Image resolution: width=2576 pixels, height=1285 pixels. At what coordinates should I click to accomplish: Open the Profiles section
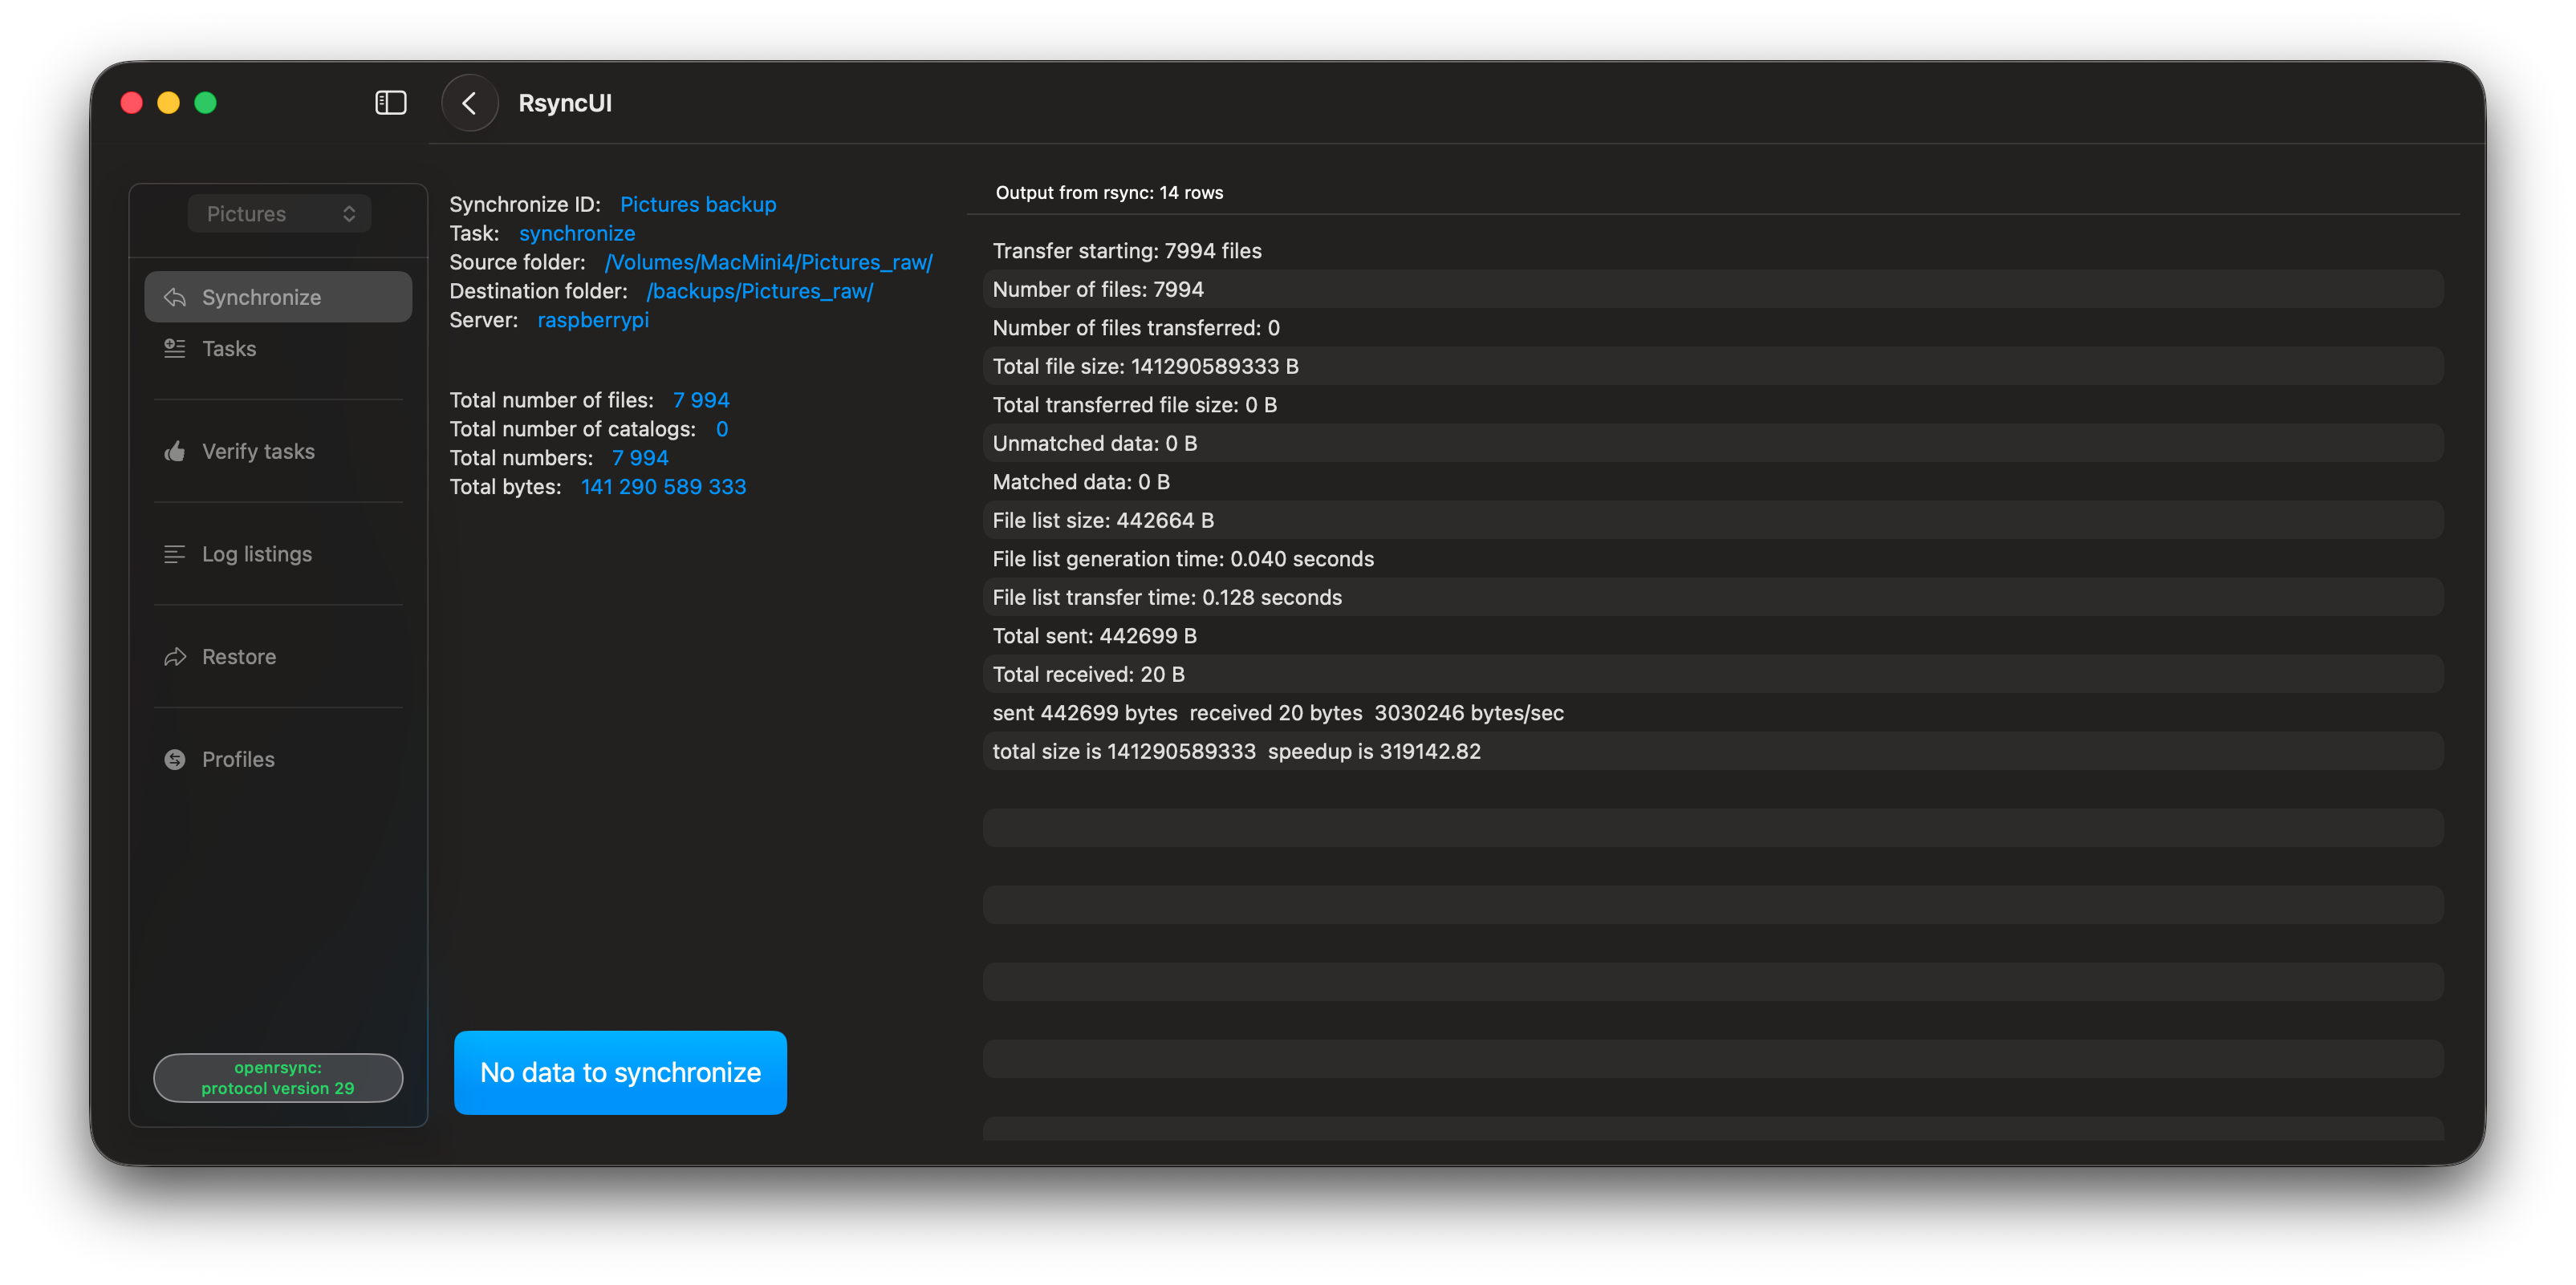[238, 760]
